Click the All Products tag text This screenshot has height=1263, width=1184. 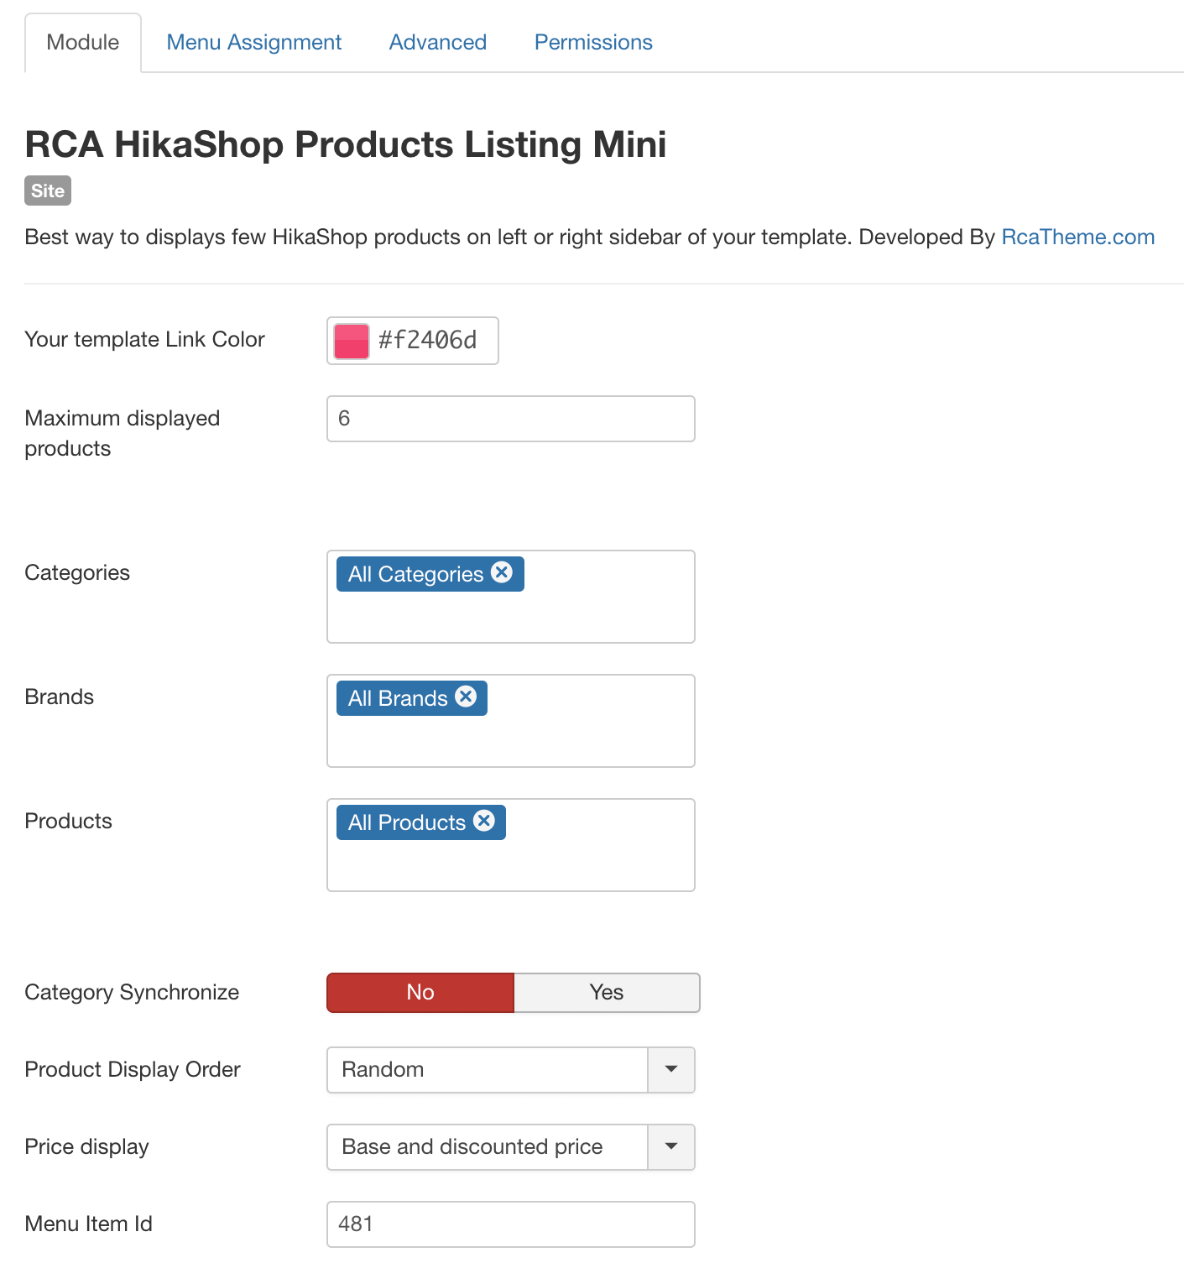tap(407, 822)
